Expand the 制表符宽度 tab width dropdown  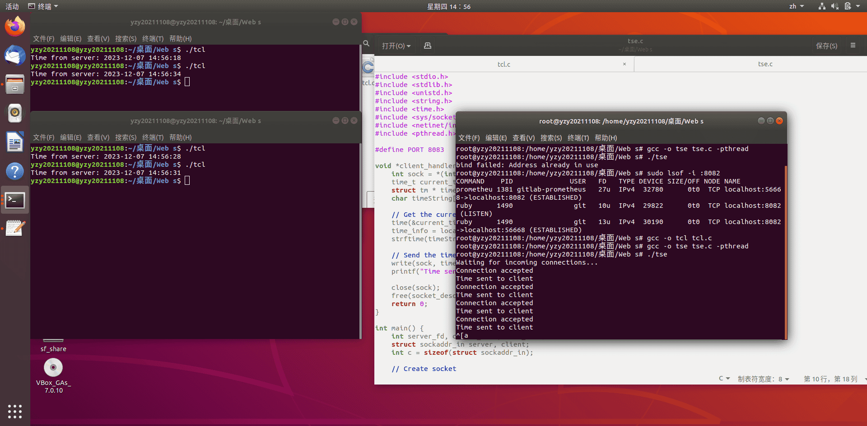click(763, 379)
